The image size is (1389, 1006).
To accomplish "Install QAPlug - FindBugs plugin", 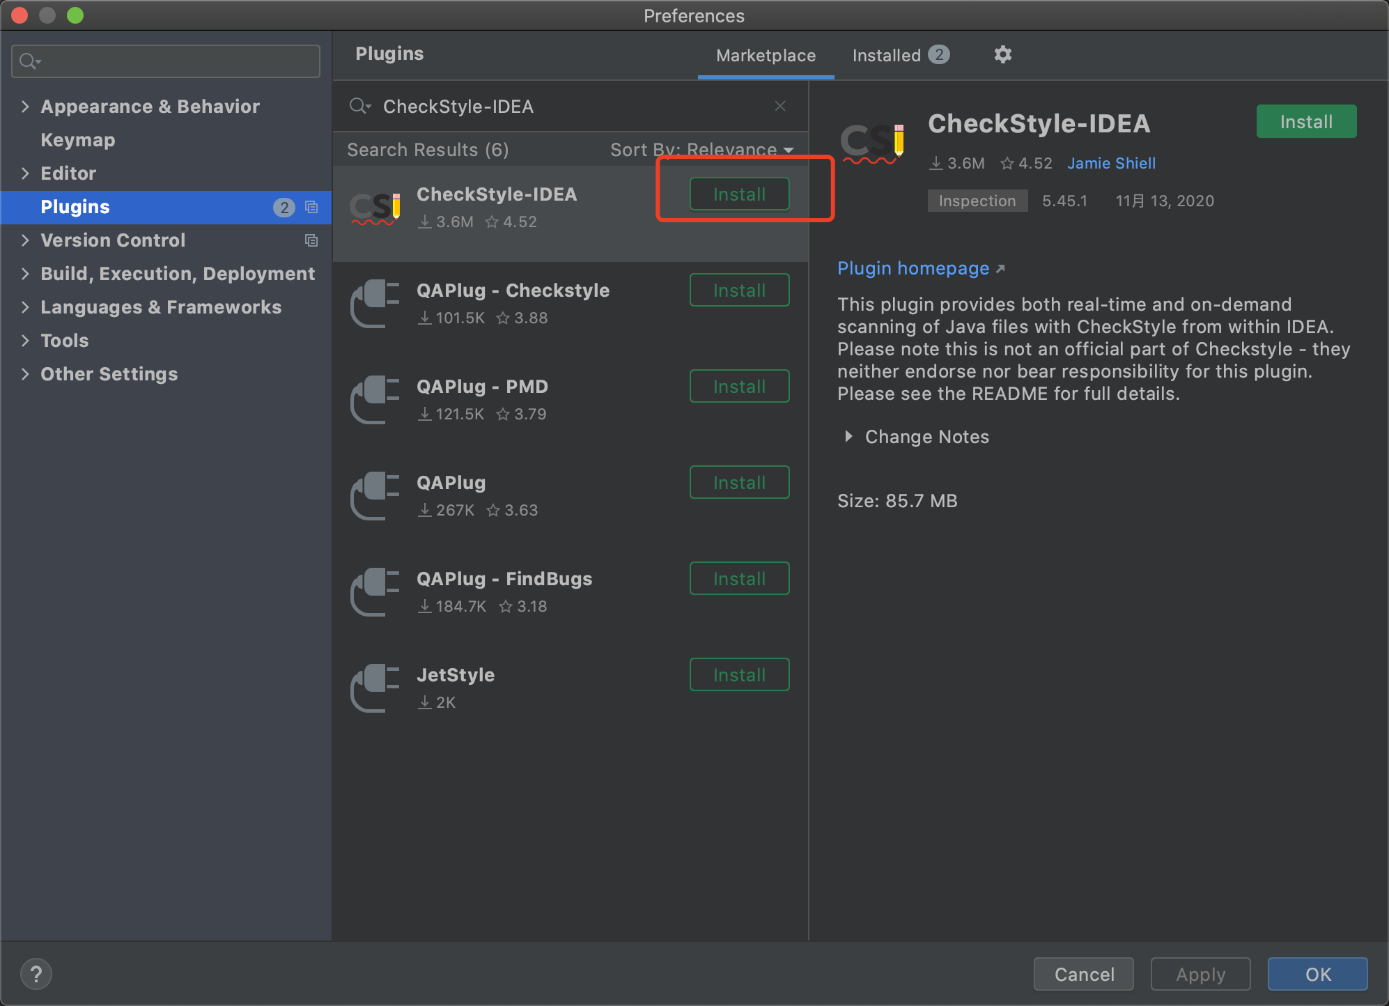I will coord(739,578).
